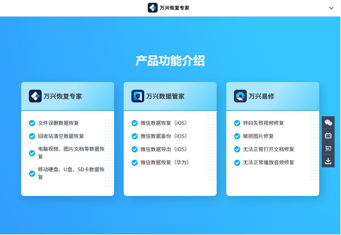This screenshot has height=235, width=341.
Task: Click the Bilibili icon in the sidebar
Action: pos(328,135)
